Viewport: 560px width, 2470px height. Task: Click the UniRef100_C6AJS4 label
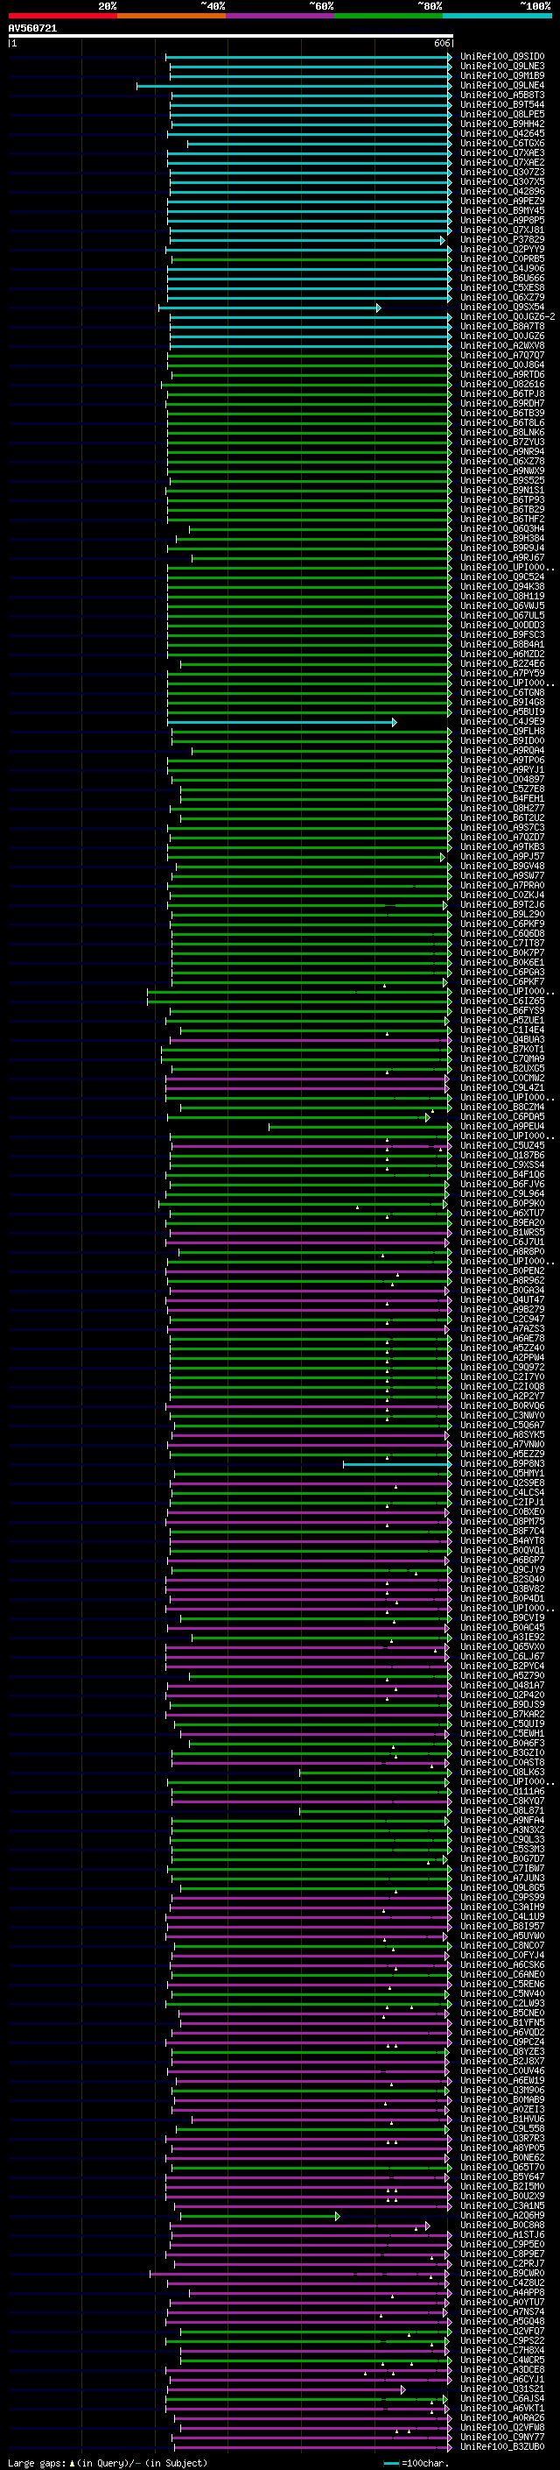(x=501, y=2398)
